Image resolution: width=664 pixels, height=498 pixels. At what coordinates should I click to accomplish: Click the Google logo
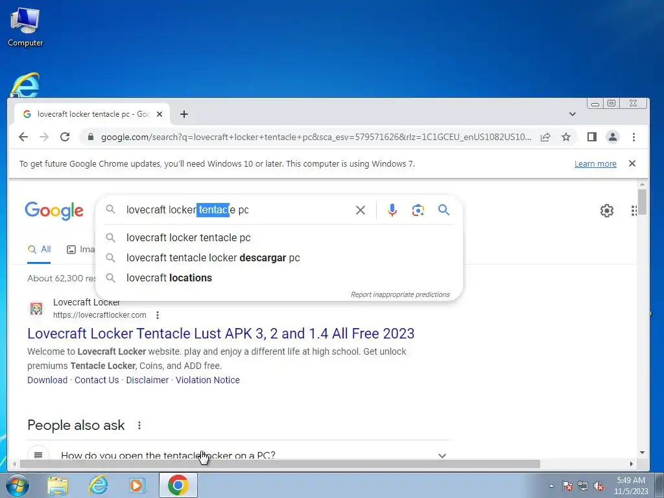coord(54,211)
